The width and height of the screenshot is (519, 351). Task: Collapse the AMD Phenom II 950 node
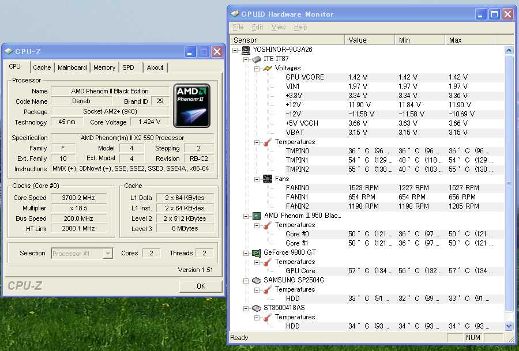click(246, 216)
